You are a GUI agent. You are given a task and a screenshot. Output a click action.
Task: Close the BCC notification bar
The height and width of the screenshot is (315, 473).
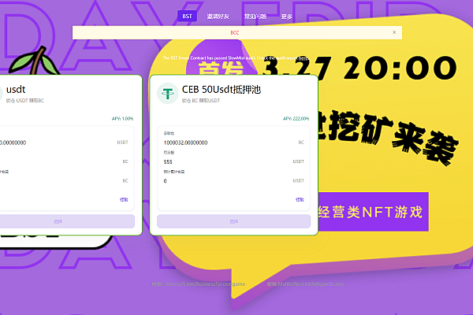pyautogui.click(x=394, y=32)
